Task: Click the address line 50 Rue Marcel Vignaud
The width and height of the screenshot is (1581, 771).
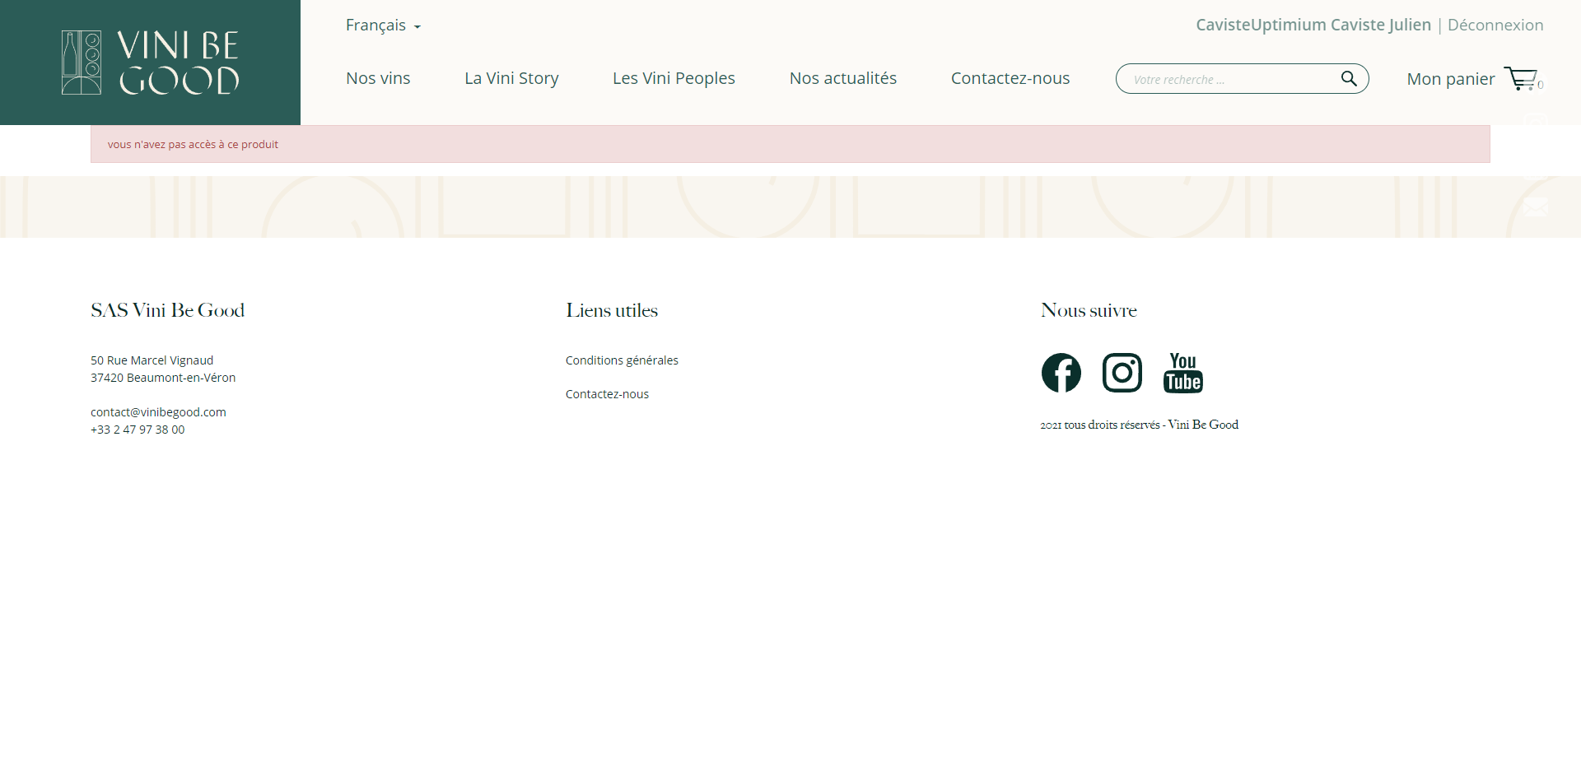Action: point(152,360)
